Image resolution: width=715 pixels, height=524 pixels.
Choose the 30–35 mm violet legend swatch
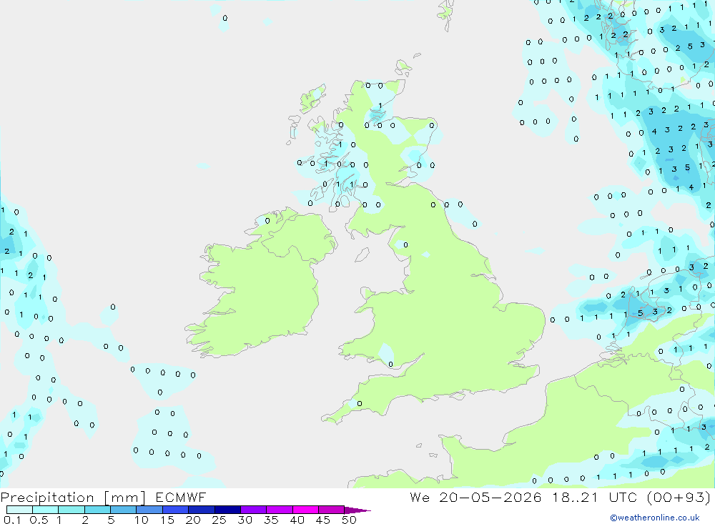[x=254, y=510]
